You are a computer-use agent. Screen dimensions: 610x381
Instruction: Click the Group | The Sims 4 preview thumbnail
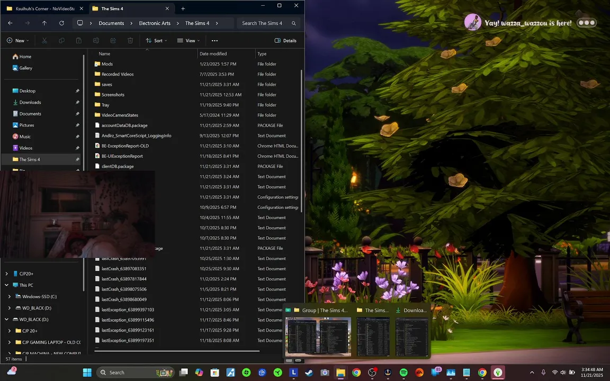tap(318, 337)
